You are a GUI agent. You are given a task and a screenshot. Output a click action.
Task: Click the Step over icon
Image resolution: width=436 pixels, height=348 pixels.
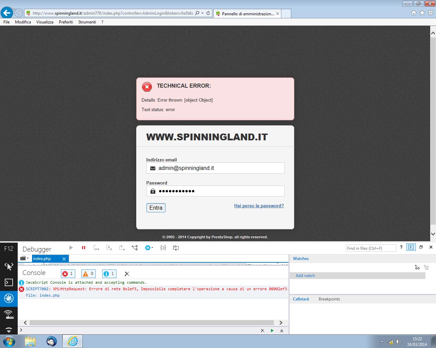click(109, 248)
